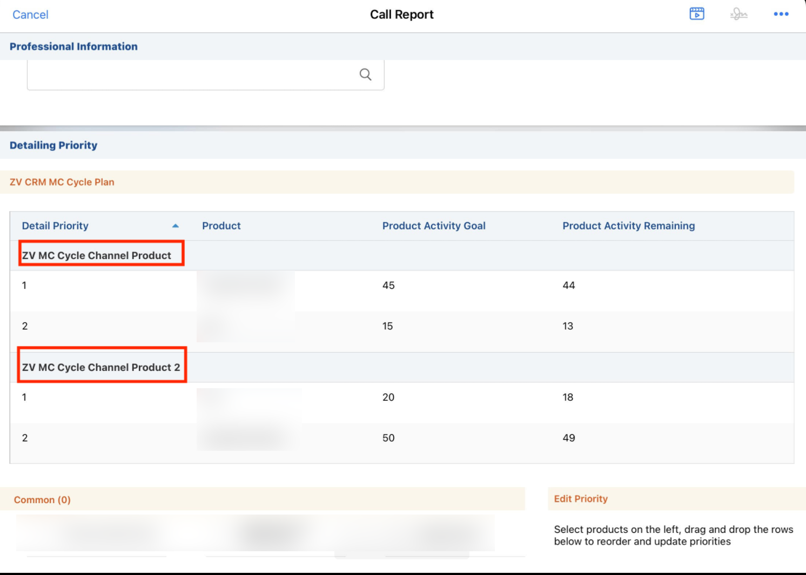
Task: Select priority 2 row with goal 15
Action: coord(388,326)
